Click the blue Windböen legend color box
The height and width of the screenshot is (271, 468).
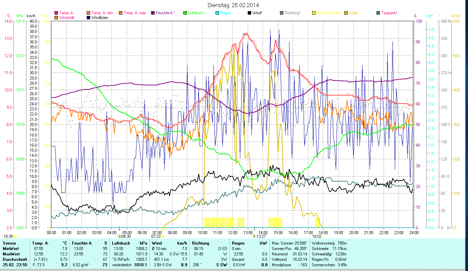pyautogui.click(x=88, y=18)
